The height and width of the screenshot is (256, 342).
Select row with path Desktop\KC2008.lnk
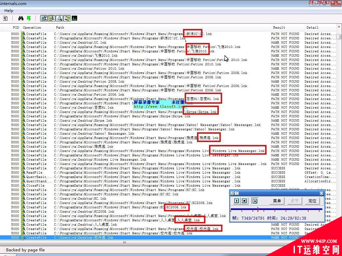[x=168, y=211]
